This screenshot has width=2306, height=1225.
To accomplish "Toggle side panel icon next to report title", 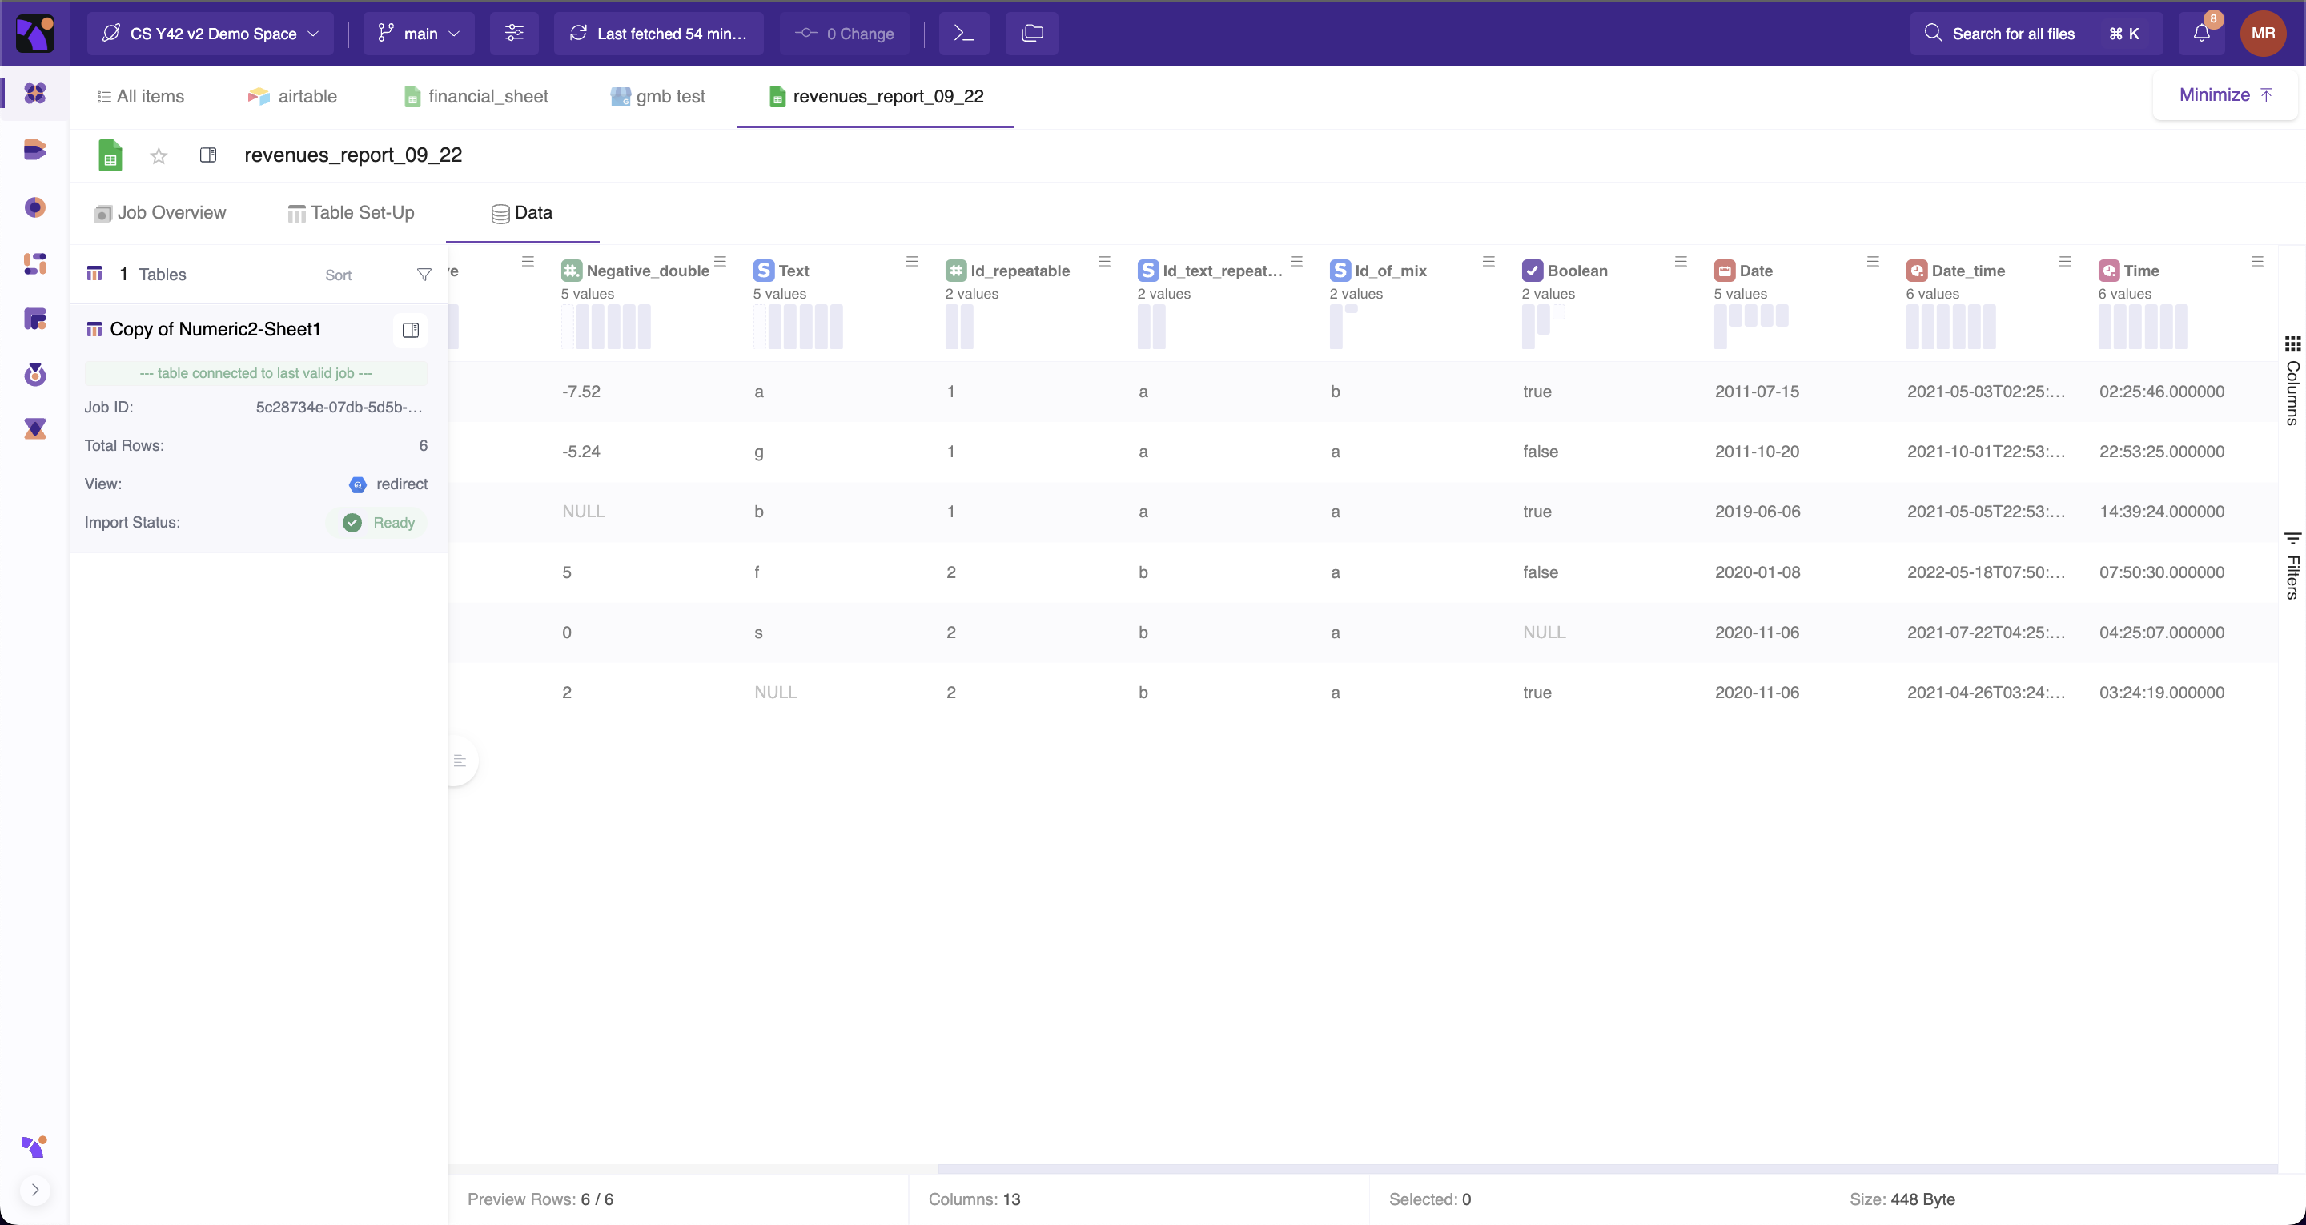I will pyautogui.click(x=207, y=156).
